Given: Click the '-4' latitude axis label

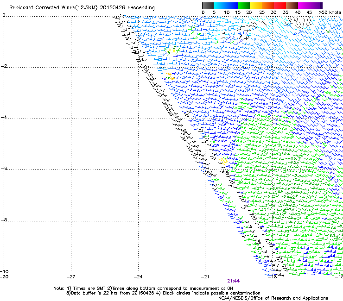Looking at the screenshot, I should (x=4, y=117).
